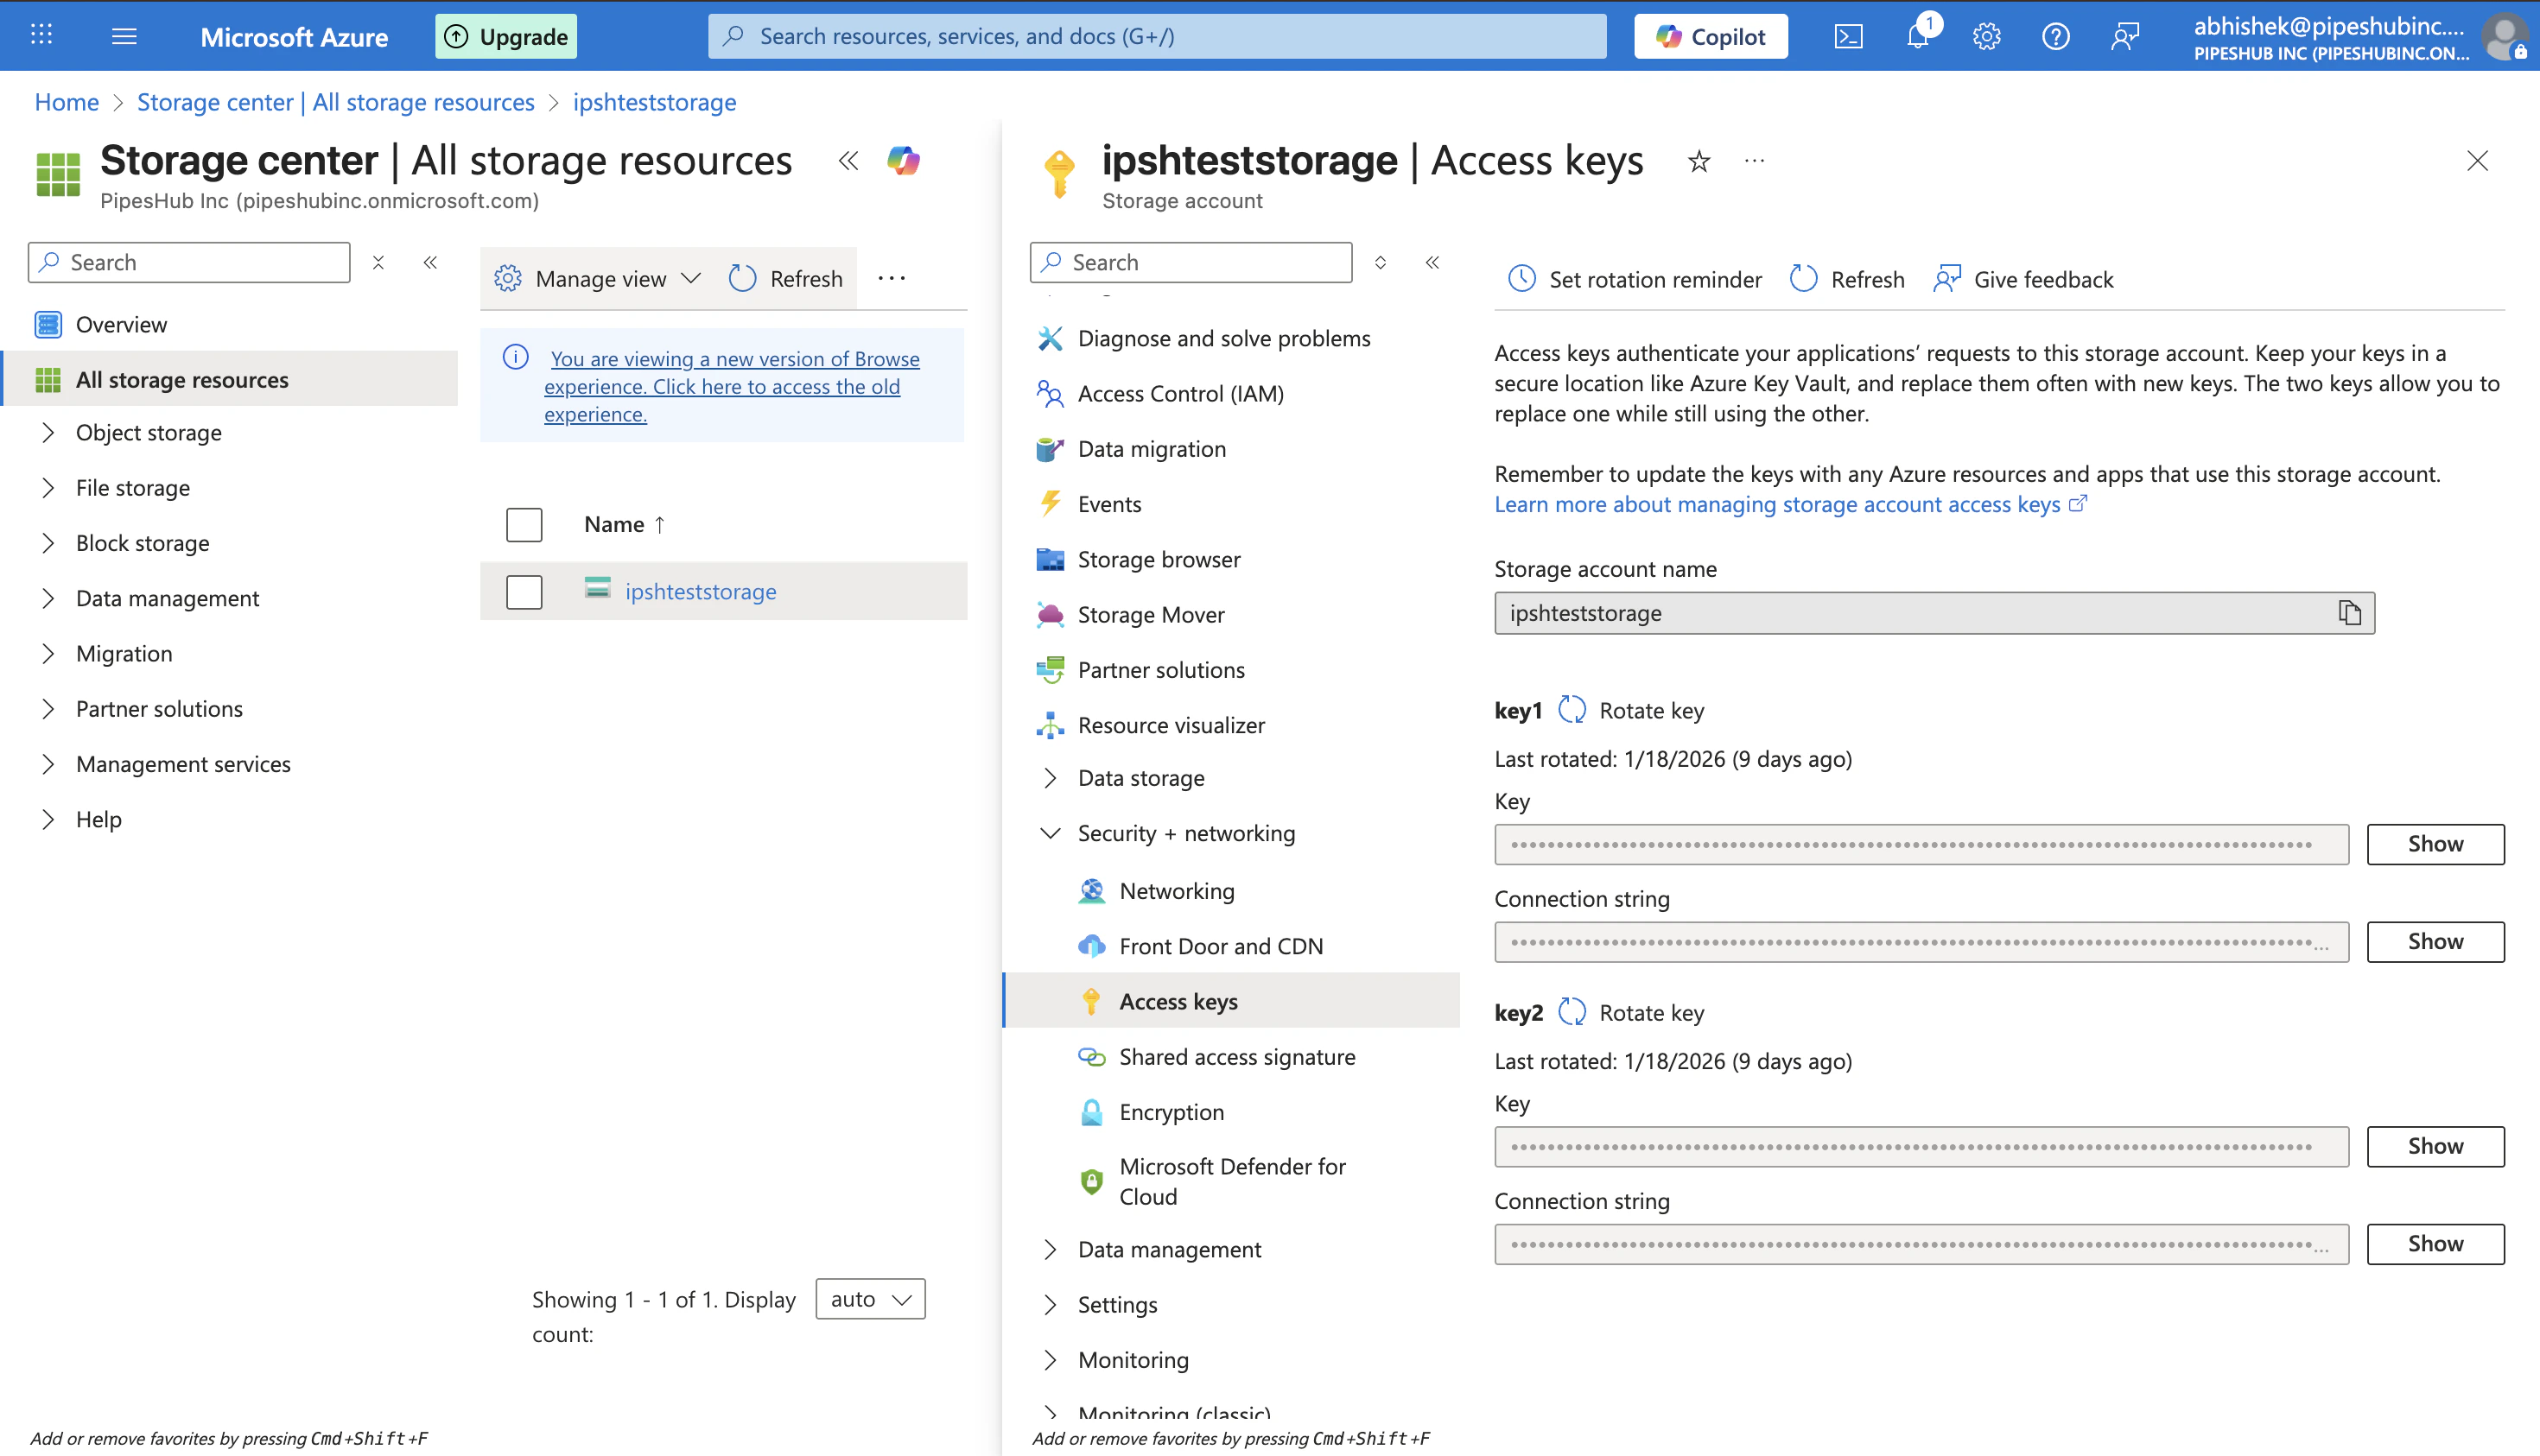Open ipshteststorage link in the resource list
The width and height of the screenshot is (2540, 1456).
pos(701,591)
